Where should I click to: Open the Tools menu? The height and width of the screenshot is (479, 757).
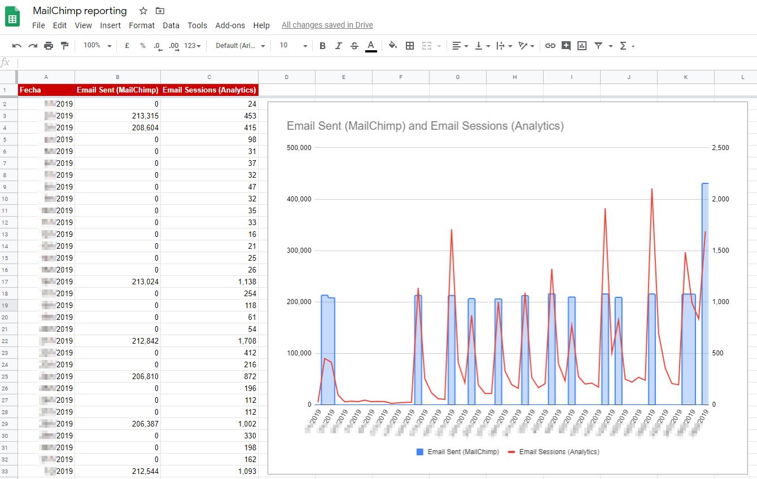(x=198, y=25)
